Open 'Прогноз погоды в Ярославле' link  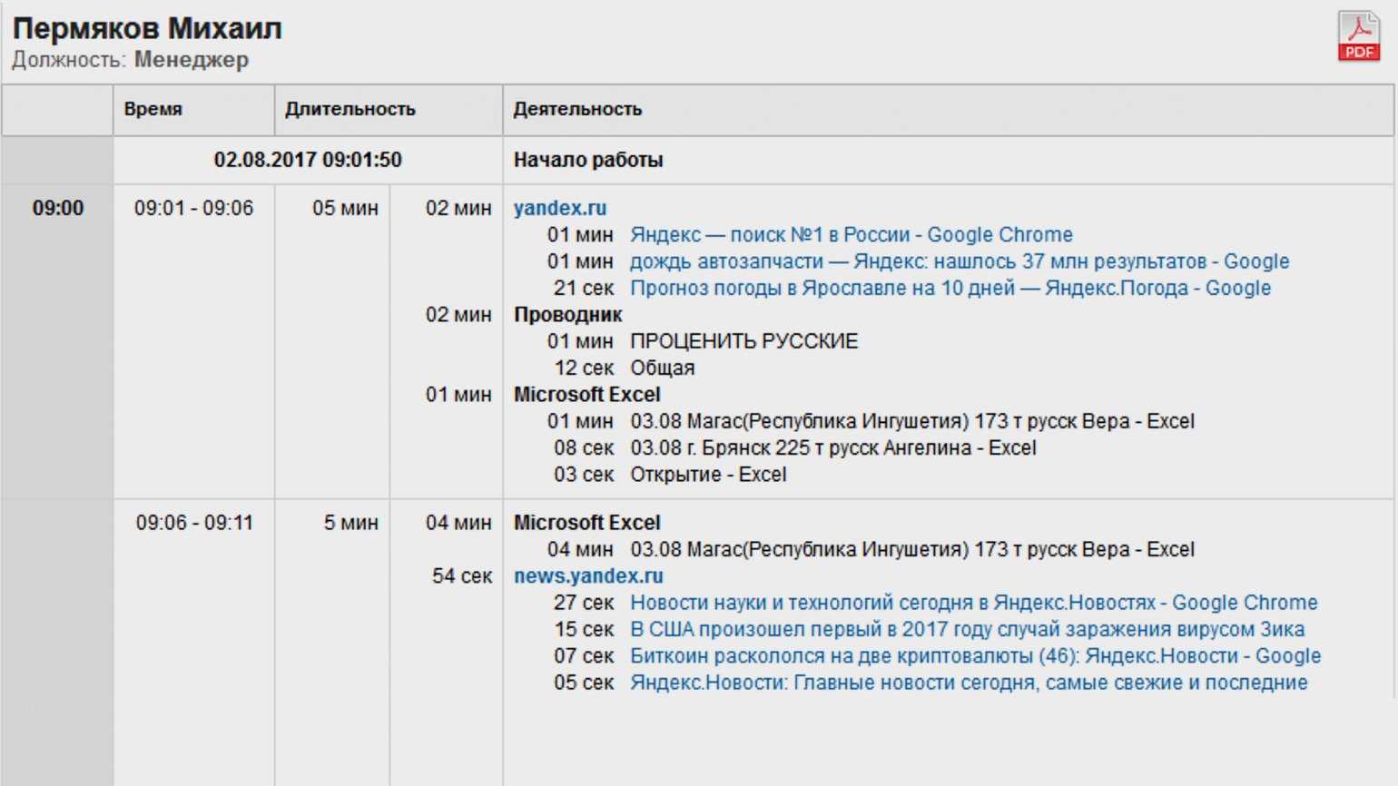(x=950, y=289)
